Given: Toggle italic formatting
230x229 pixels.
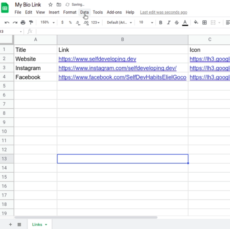Looking at the screenshot, I should (x=169, y=23).
